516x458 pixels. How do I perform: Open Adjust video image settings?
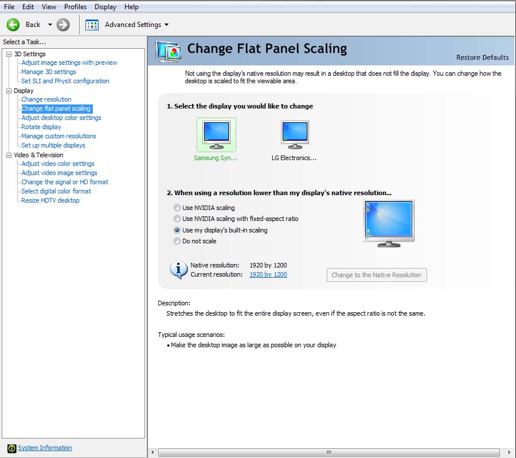[59, 173]
